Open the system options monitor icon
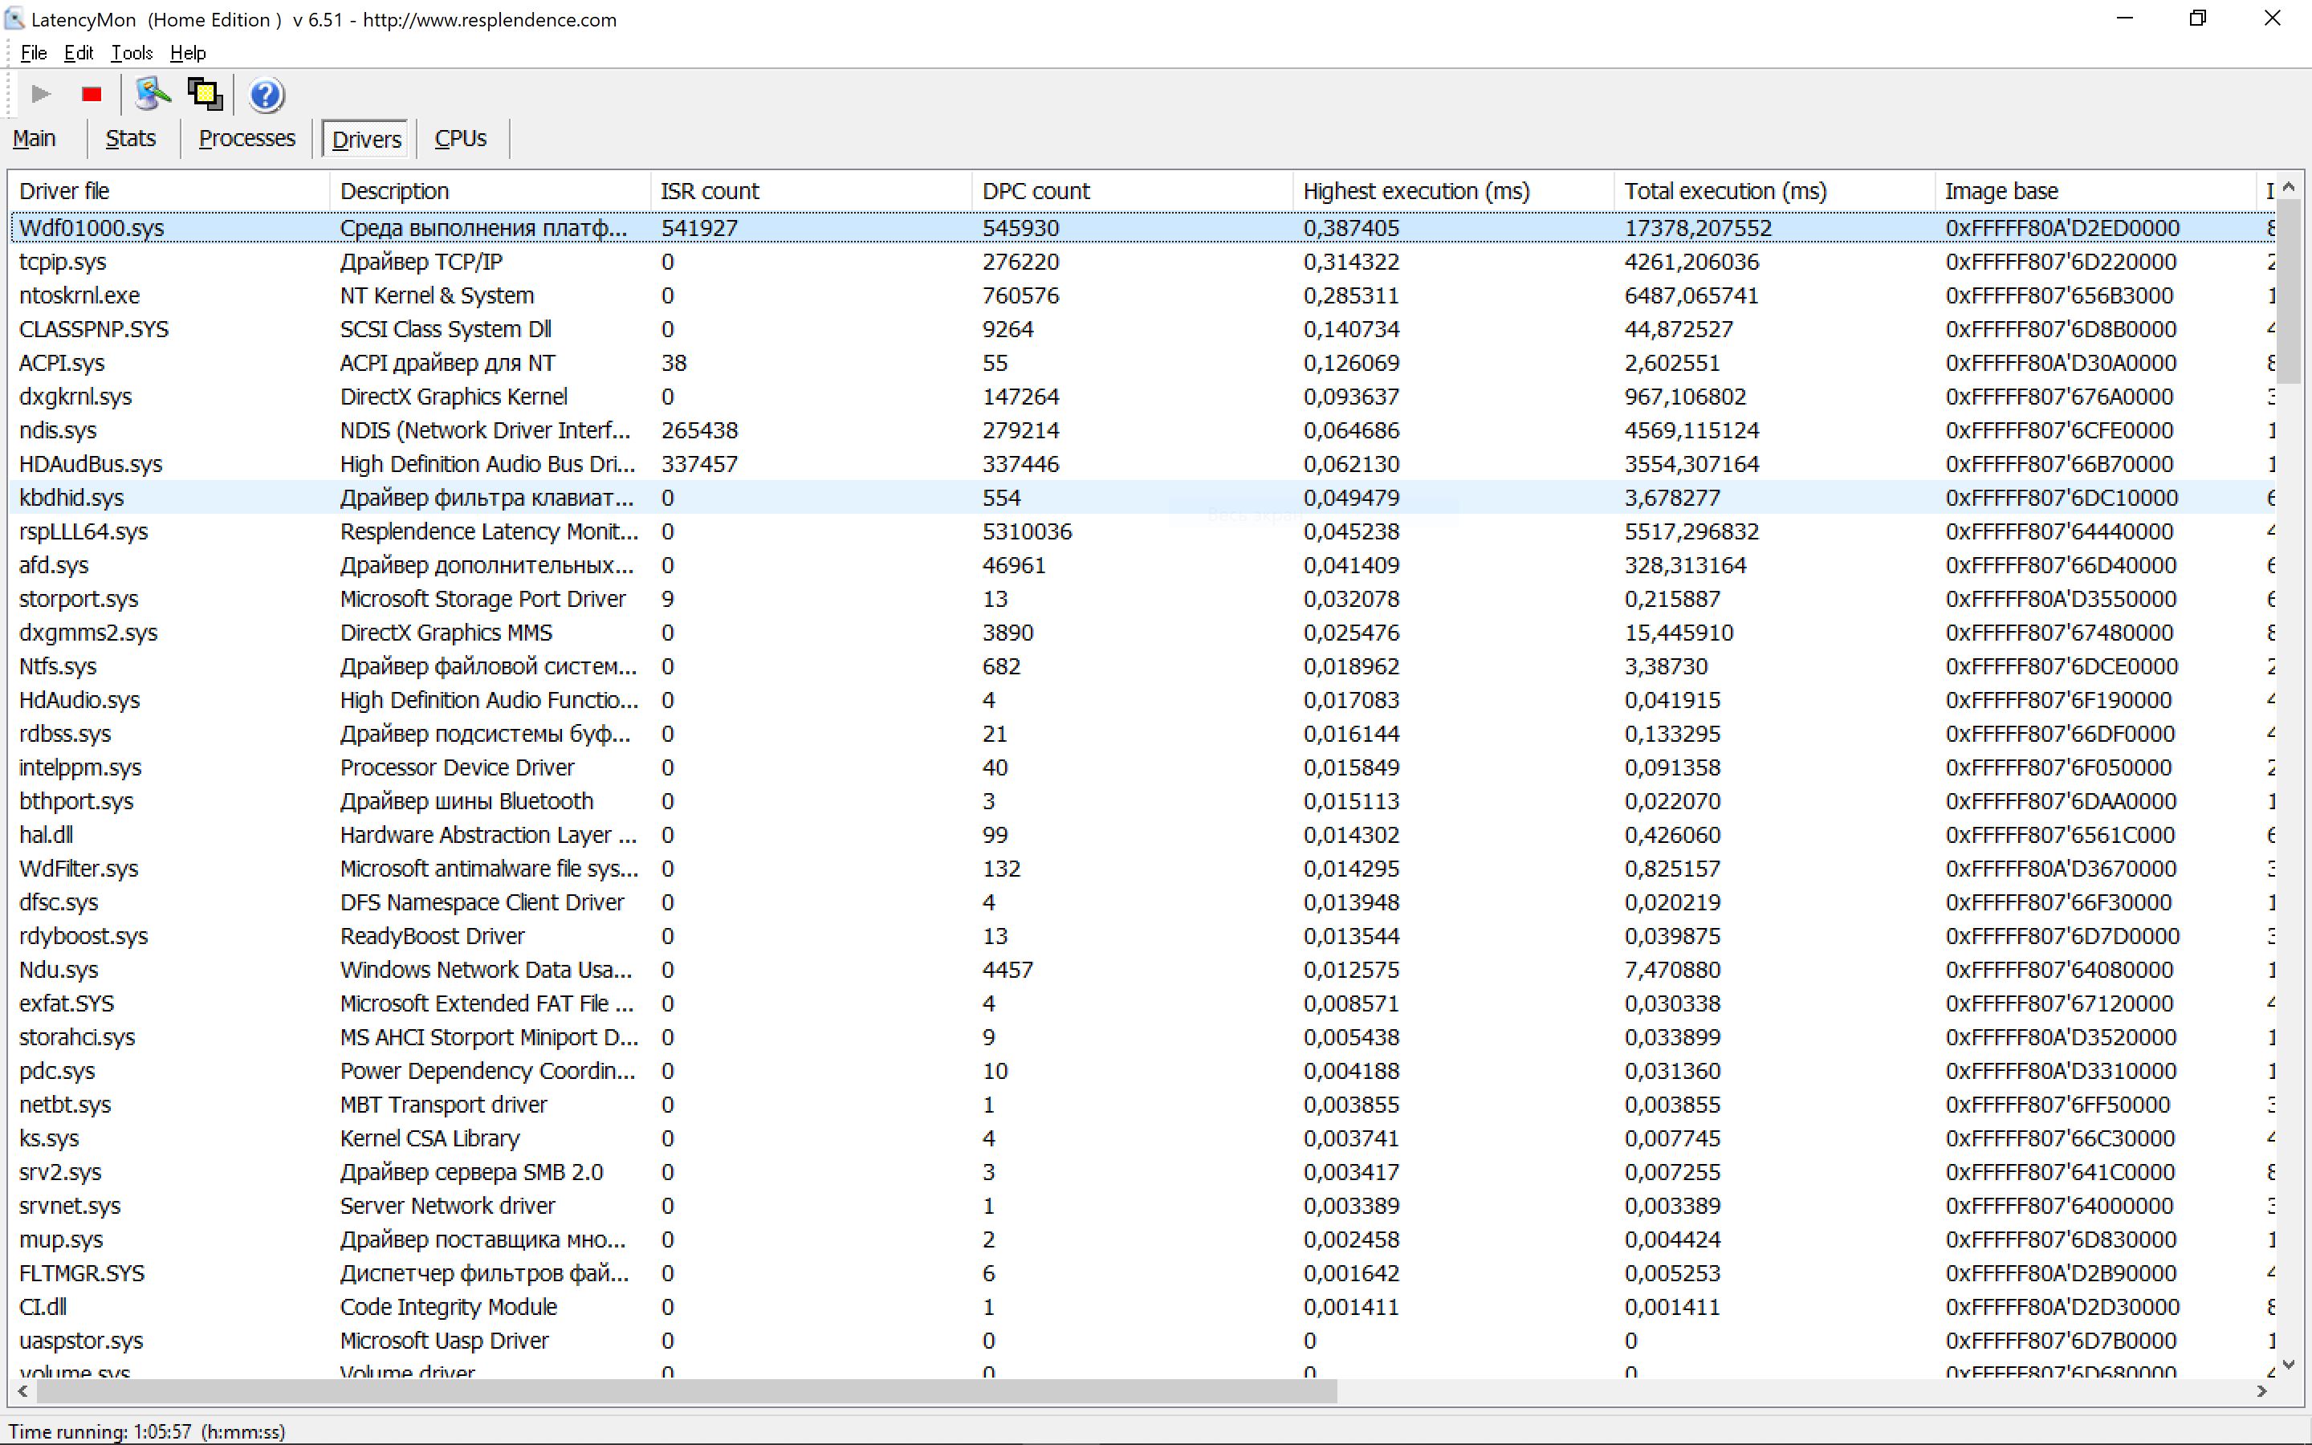 152,95
